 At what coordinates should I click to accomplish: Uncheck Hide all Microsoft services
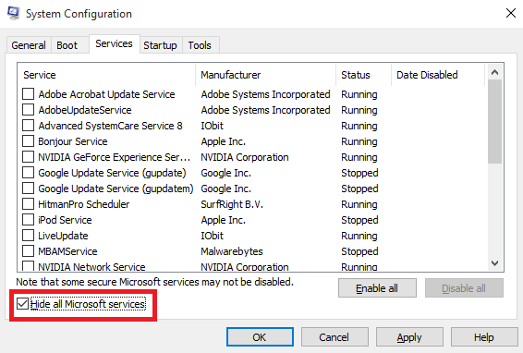pos(23,304)
